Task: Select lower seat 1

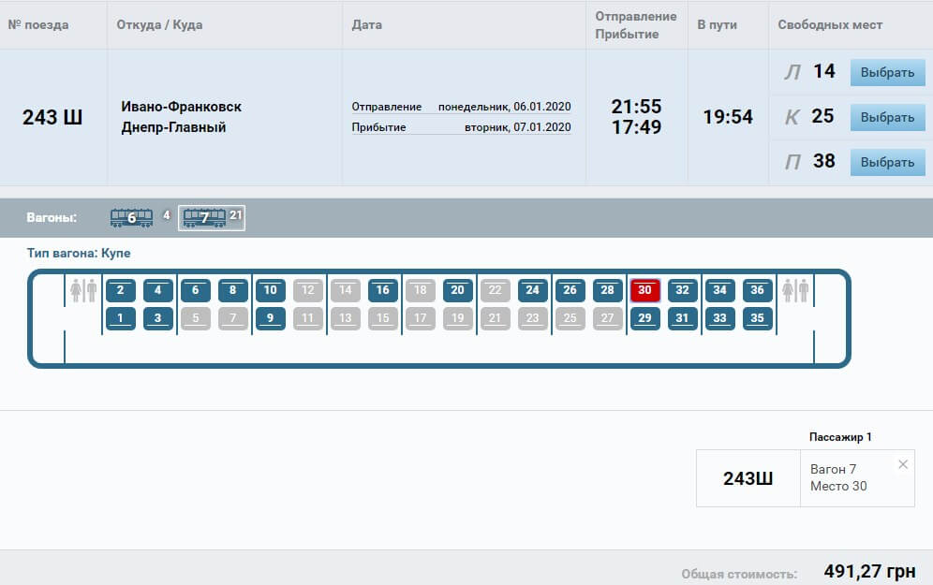Action: 121,318
